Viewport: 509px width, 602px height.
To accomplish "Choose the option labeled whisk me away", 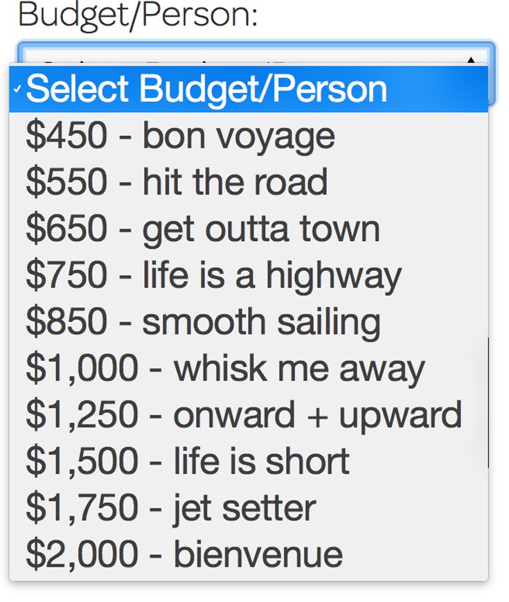I will pos(225,368).
